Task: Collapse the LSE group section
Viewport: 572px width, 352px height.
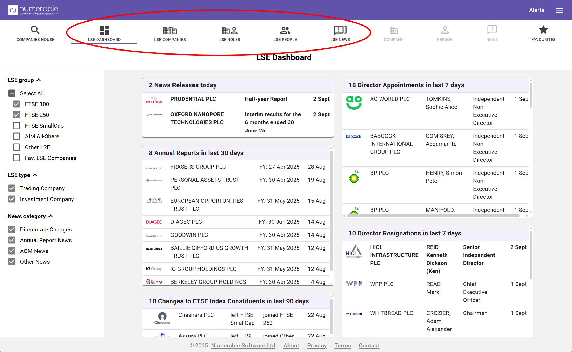Action: pyautogui.click(x=39, y=80)
